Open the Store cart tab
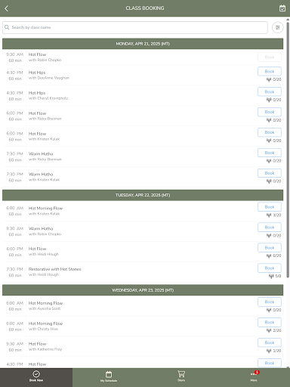The height and width of the screenshot is (387, 290). [181, 376]
